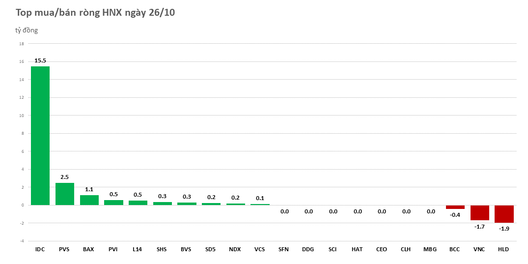Click the SHS ticker label on the axis

pyautogui.click(x=162, y=249)
